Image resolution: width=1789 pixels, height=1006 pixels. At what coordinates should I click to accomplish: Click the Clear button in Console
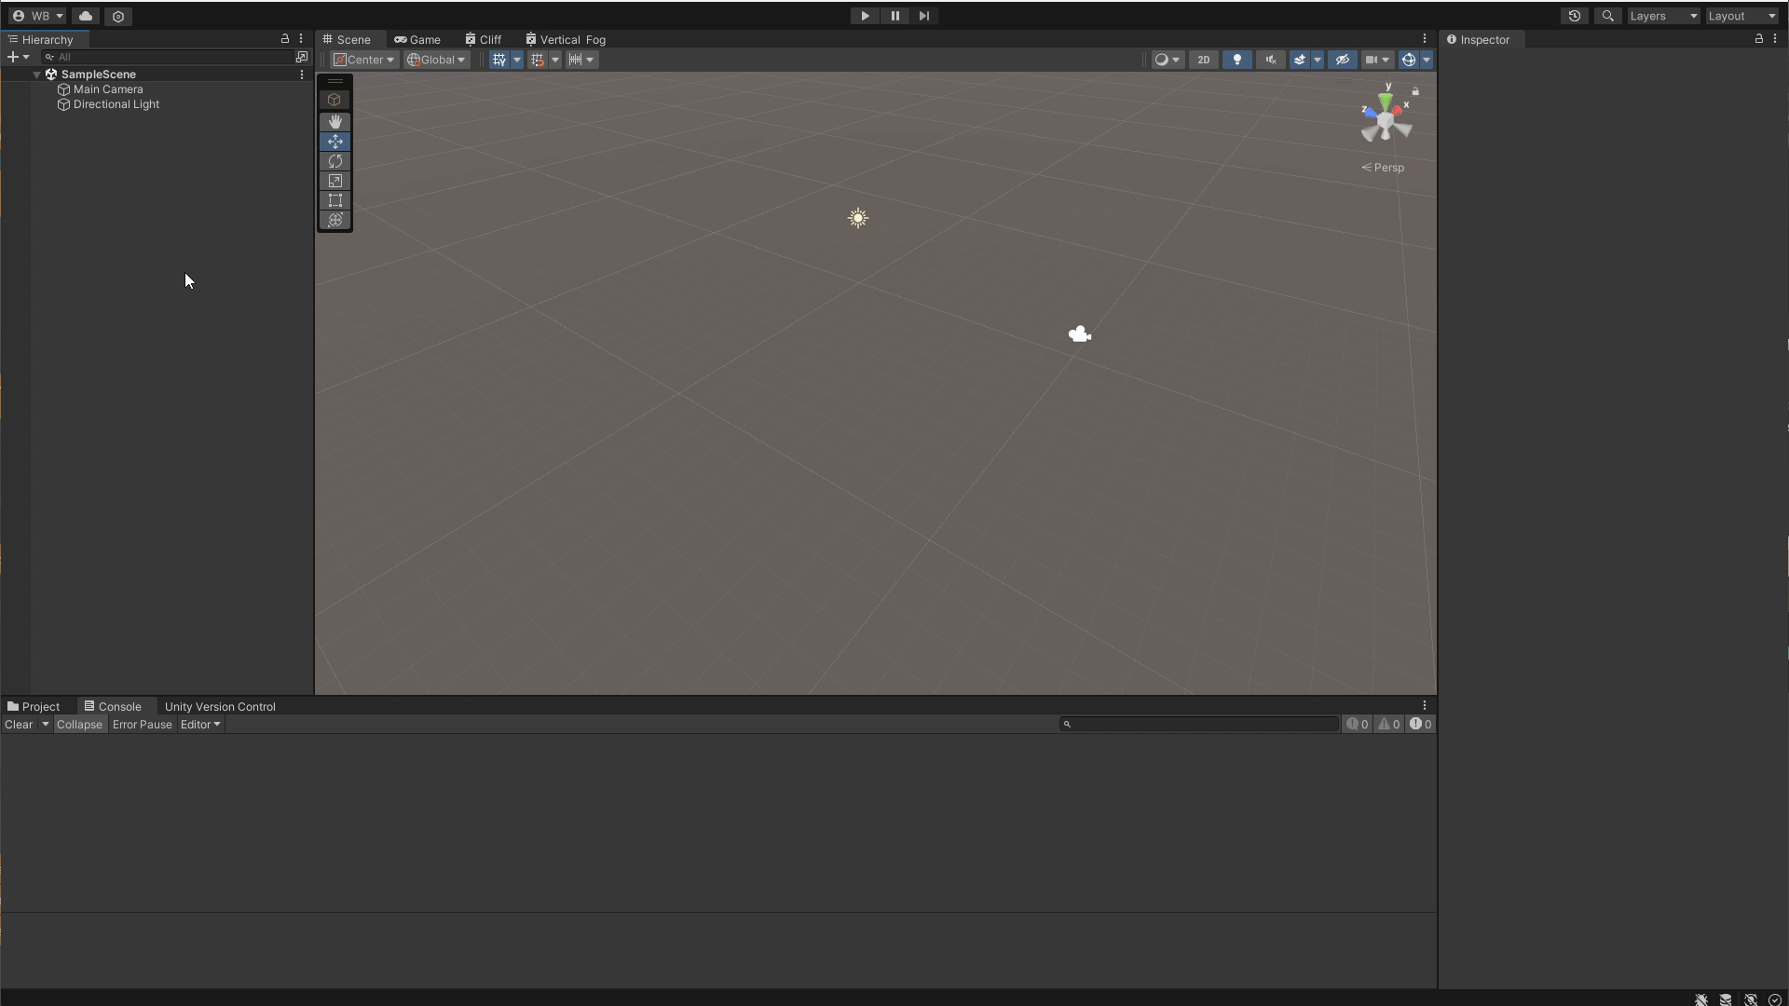pos(19,724)
